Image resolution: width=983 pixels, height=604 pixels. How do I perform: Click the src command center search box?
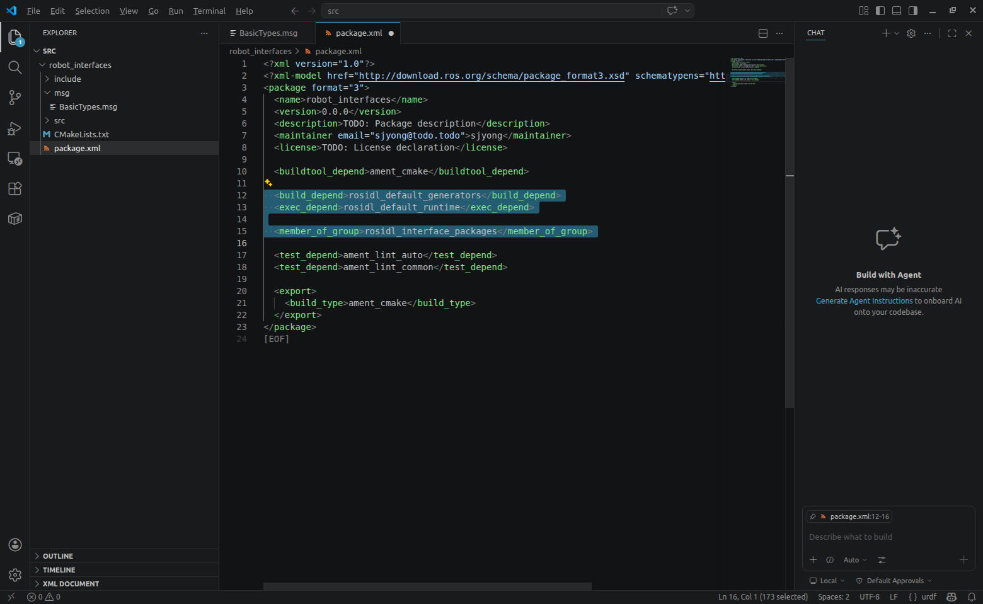tap(491, 11)
